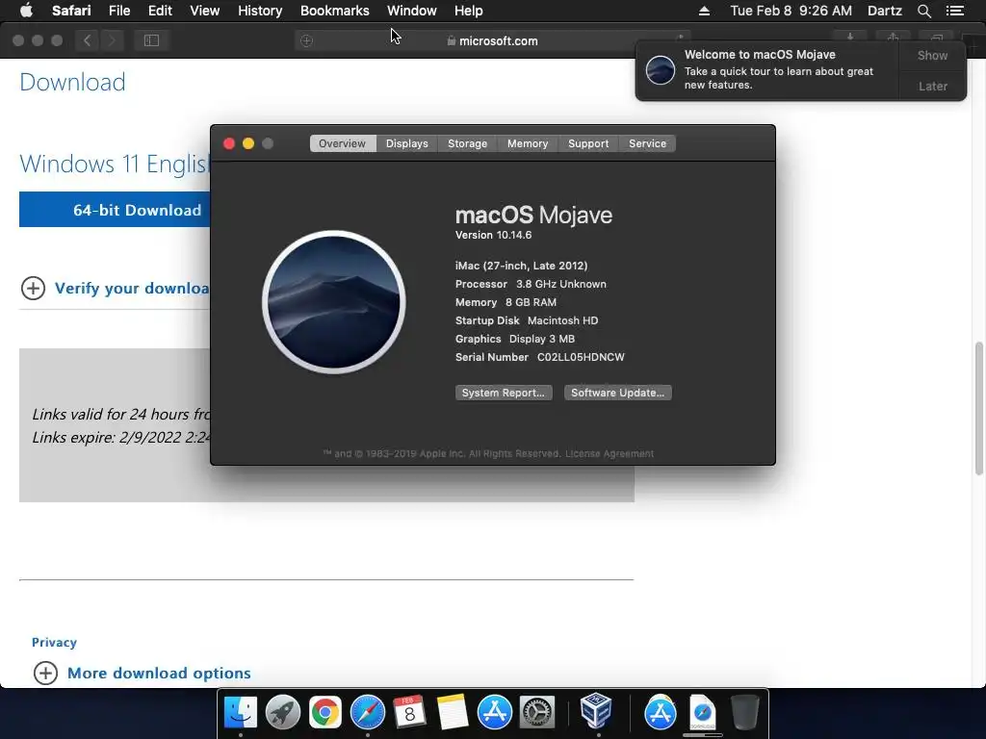Open System Preferences gear in the Dock
This screenshot has width=986, height=739.
537,712
